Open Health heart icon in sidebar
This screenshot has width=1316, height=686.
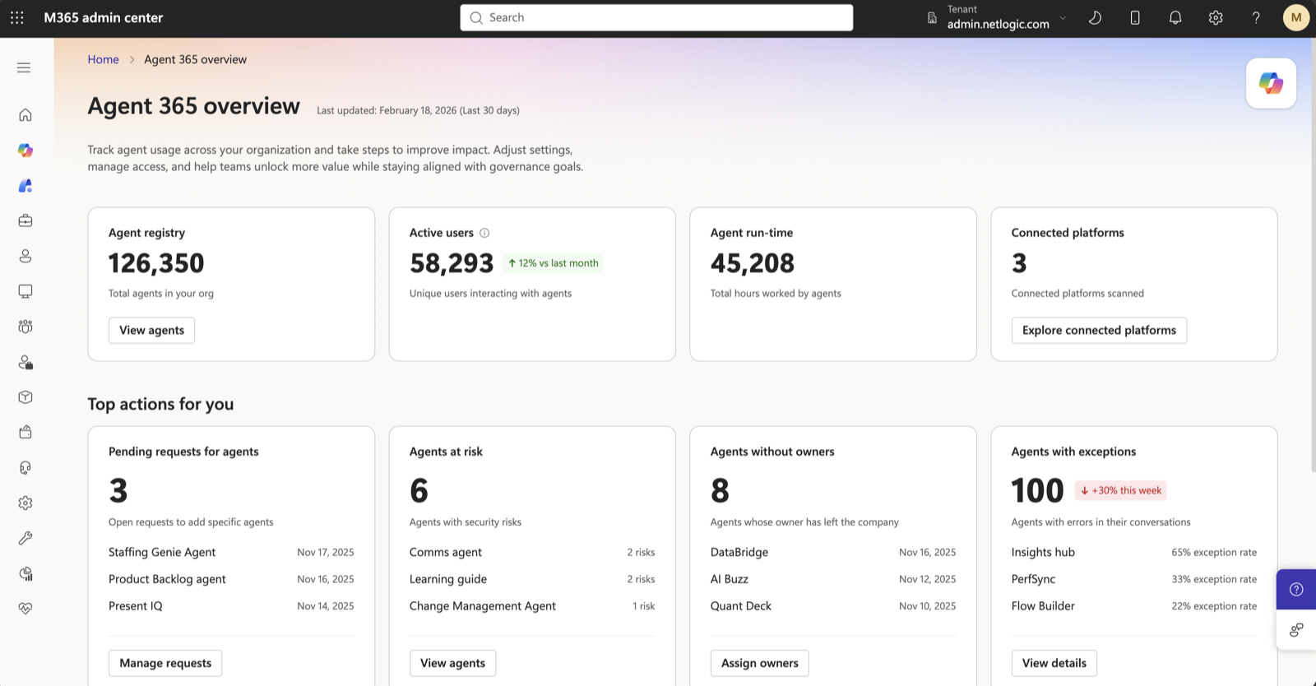click(x=25, y=609)
